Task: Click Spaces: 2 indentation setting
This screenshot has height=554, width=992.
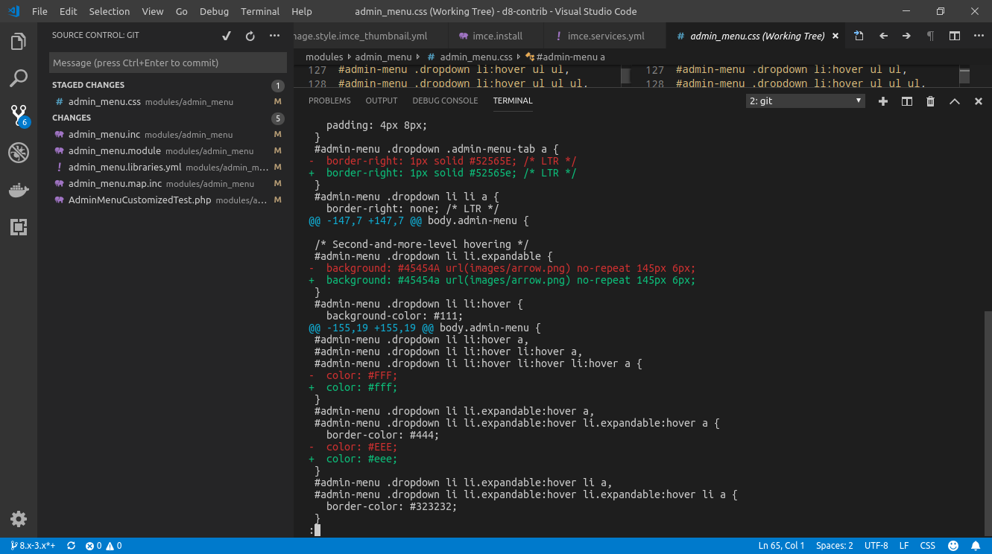Action: [x=834, y=546]
